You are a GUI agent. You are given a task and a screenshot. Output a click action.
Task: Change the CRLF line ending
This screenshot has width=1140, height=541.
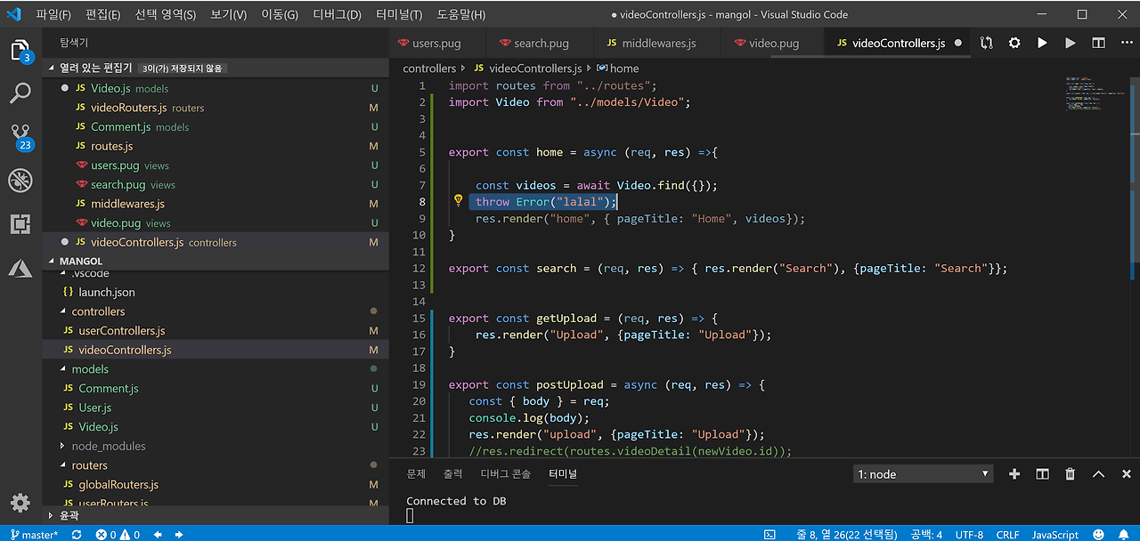point(1007,535)
